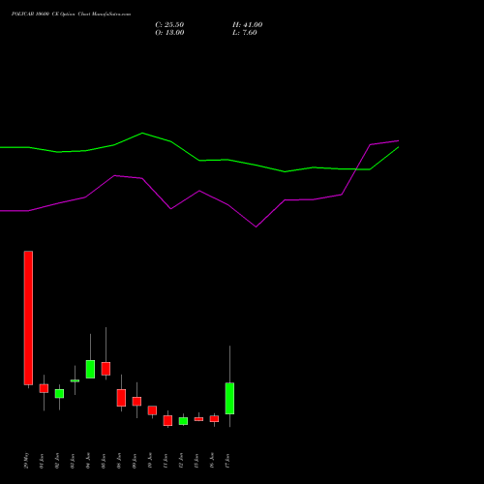484x484 pixels.
Task: Click the purple indicator line at its lowest dip
Action: [257, 227]
